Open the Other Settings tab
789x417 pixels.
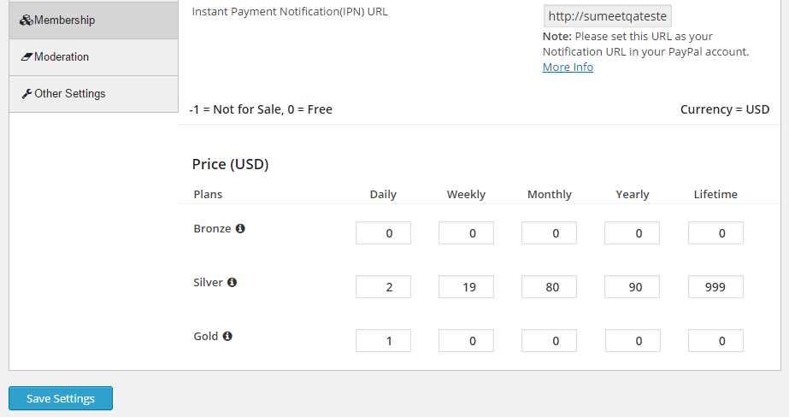coord(93,94)
